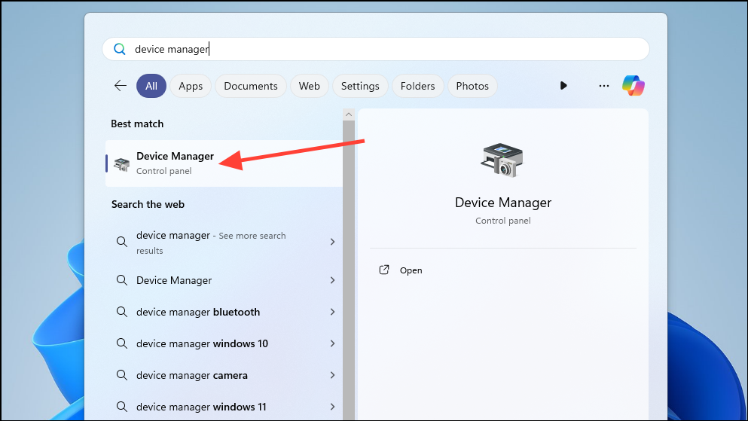Select 'device manager camera' suggestion text
Viewport: 748px width, 421px height.
point(192,375)
